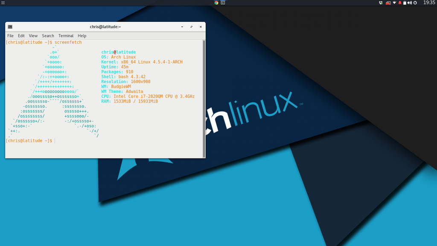Image resolution: width=437 pixels, height=246 pixels.
Task: Open the Search menu in the terminal
Action: [48, 36]
